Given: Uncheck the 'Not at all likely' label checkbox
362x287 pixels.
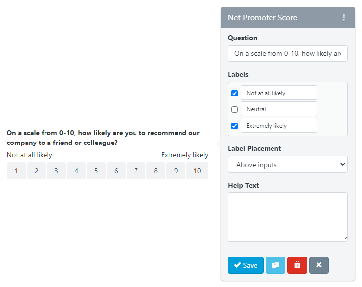Looking at the screenshot, I should (235, 93).
